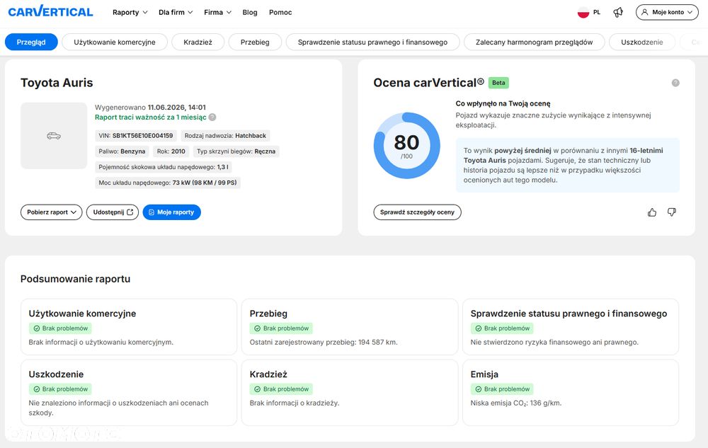Click Sprawdź szczegóły oceny button
708x448 pixels.
point(417,212)
